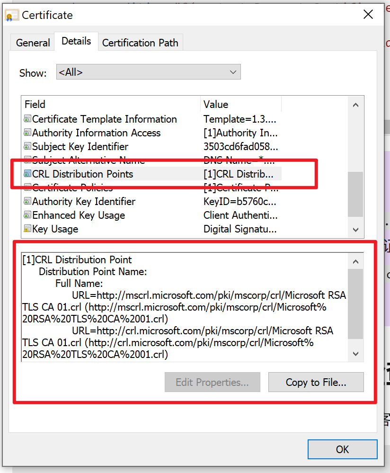Click the certificate icon in title bar
The image size is (390, 473).
(12, 15)
